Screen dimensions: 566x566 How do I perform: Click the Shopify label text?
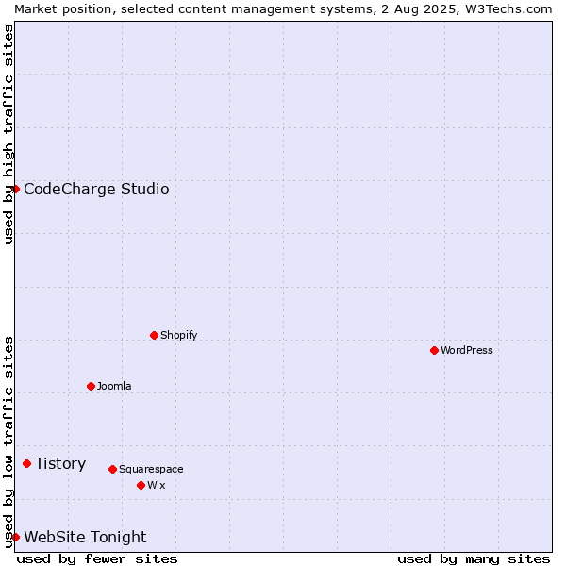pos(178,335)
